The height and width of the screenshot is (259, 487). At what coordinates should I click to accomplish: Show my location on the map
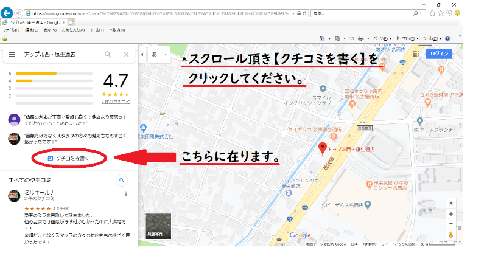pyautogui.click(x=450, y=203)
